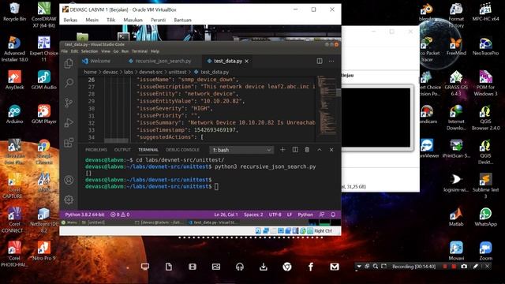This screenshot has height=284, width=505.
Task: Open VirtualBox Bantuan menu
Action: (182, 20)
